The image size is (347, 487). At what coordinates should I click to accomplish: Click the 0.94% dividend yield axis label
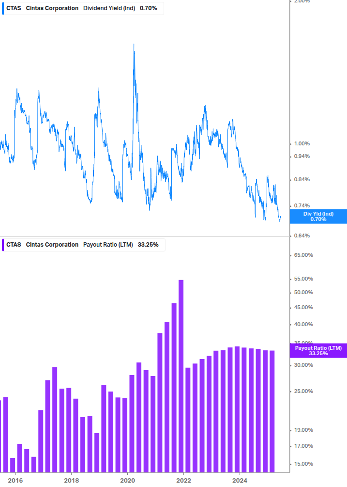302,156
